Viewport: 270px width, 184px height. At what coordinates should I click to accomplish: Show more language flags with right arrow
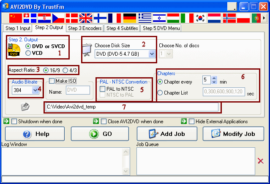[x=264, y=18]
